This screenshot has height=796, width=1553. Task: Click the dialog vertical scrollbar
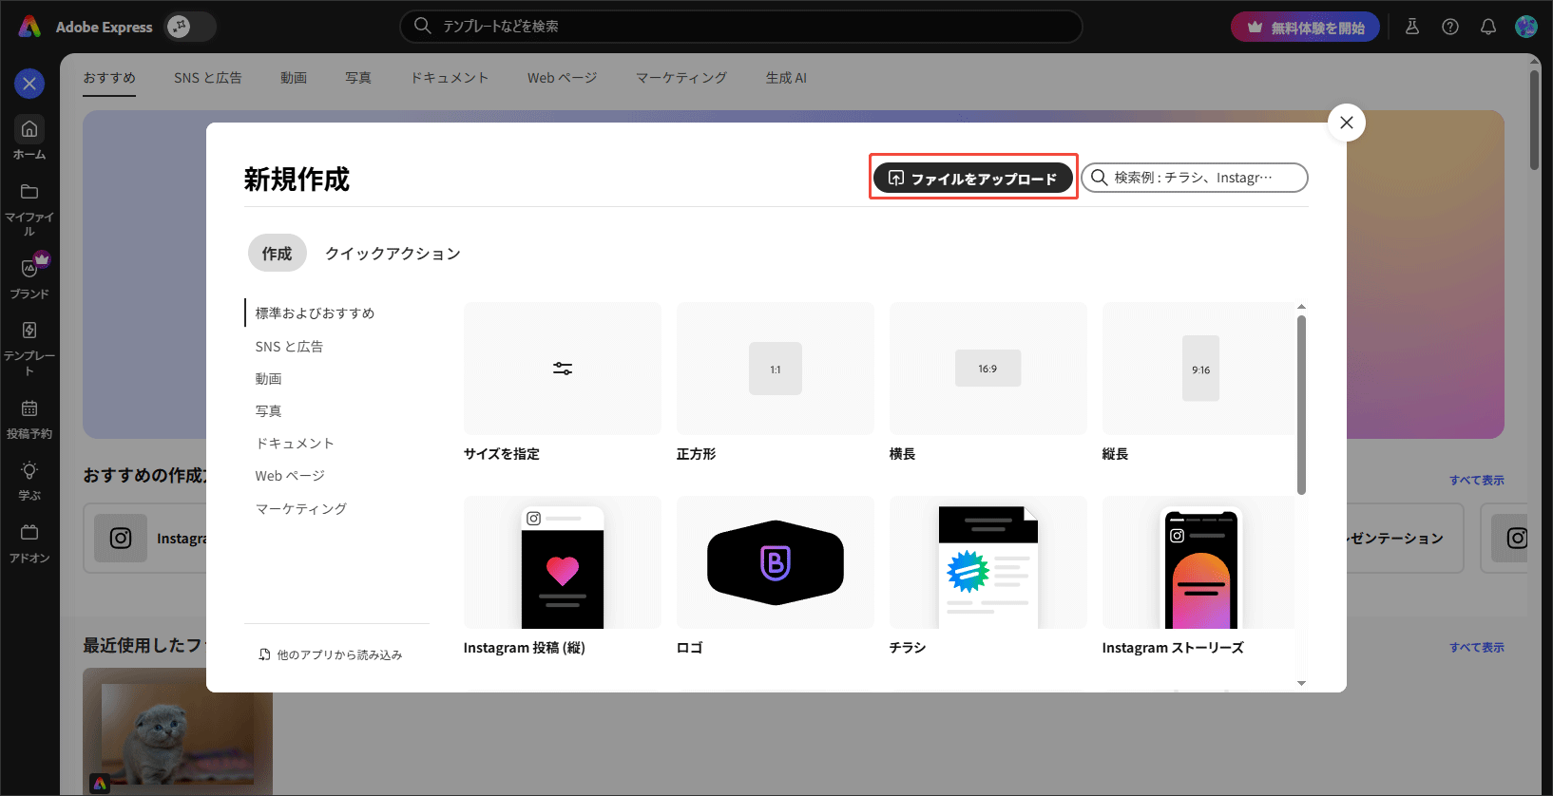pyautogui.click(x=1302, y=405)
